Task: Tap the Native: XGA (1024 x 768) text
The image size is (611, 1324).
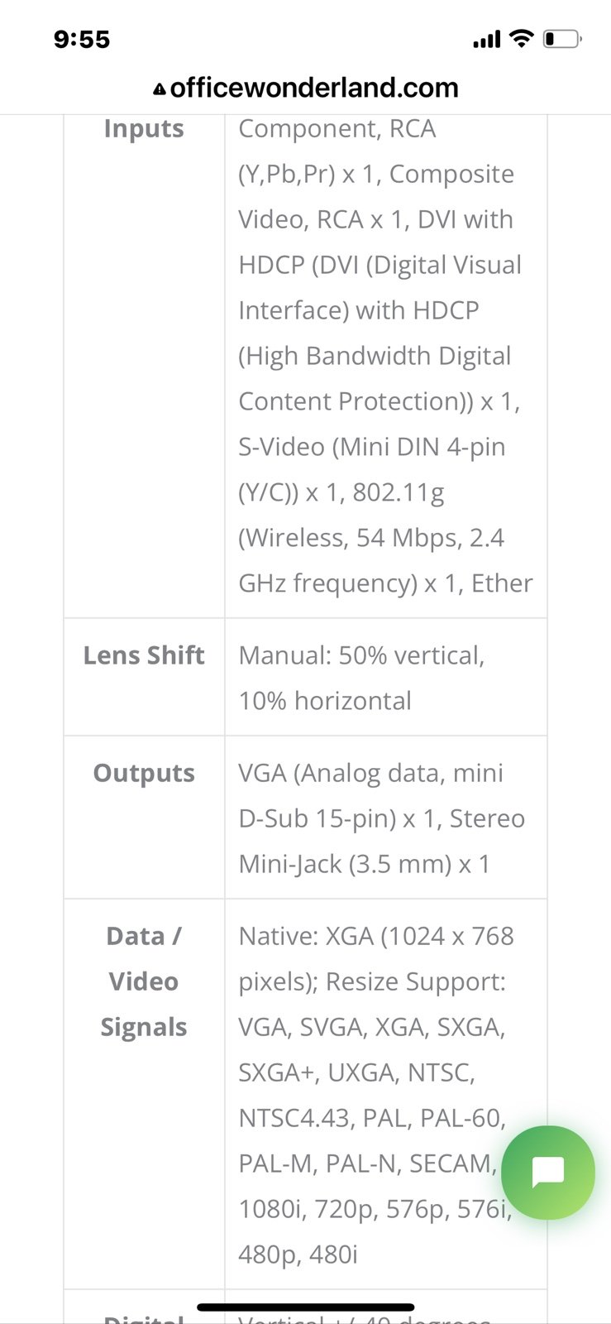Action: tap(376, 936)
